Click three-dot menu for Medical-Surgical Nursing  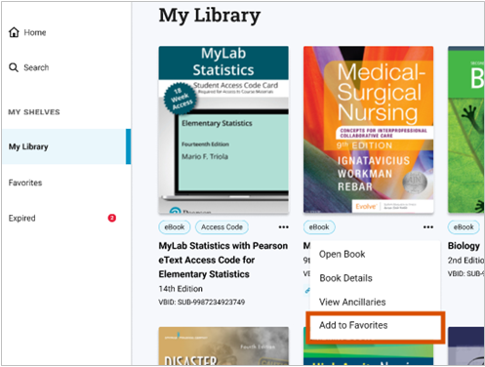(428, 227)
